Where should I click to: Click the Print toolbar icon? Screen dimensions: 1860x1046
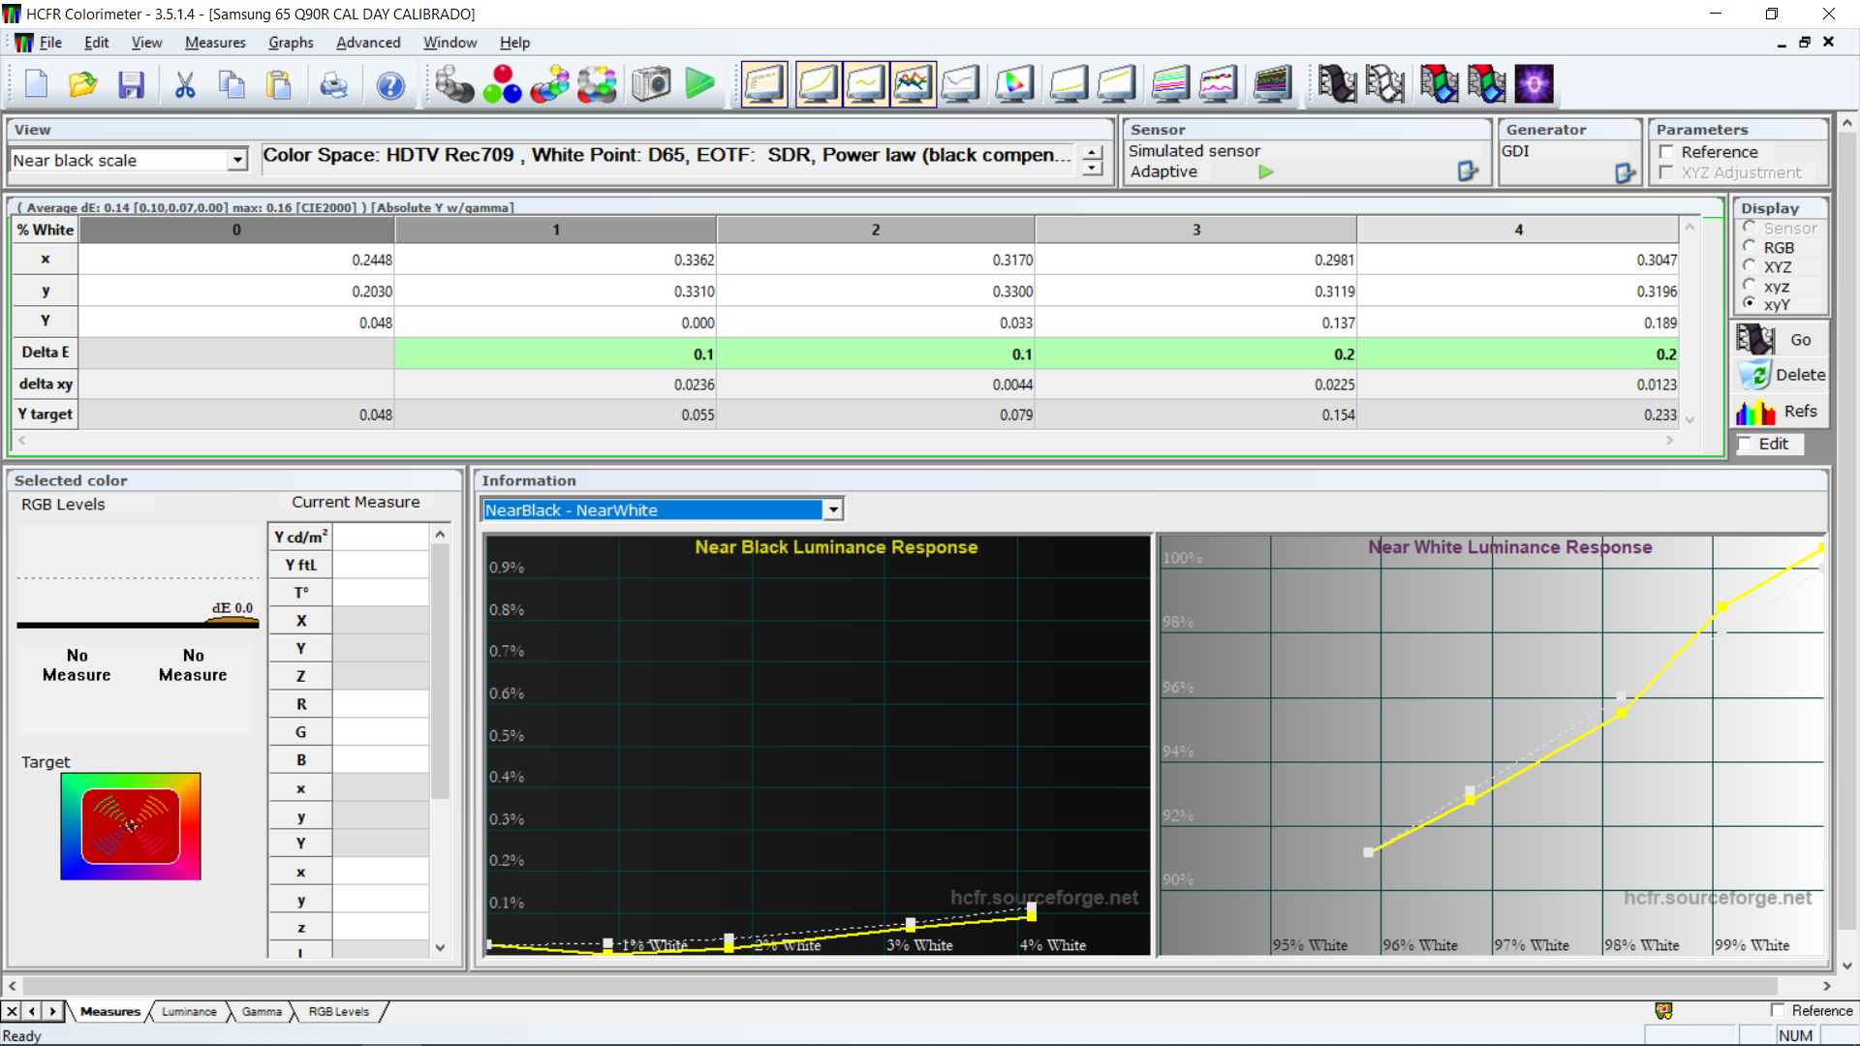(x=333, y=85)
